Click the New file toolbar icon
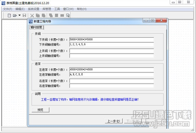The height and width of the screenshot is (133, 196). click(9, 16)
